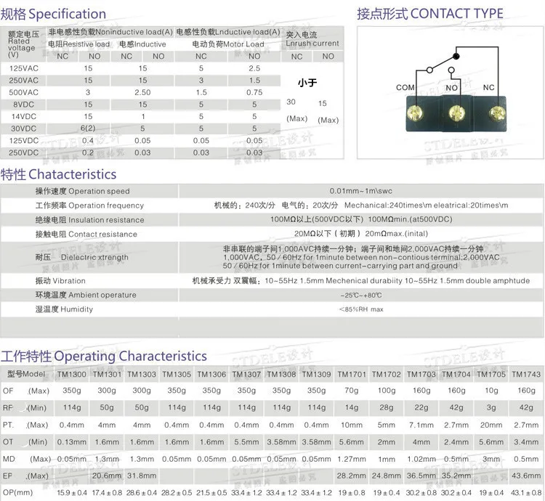Click the 接触电阻 Contact resistance label

point(86,234)
